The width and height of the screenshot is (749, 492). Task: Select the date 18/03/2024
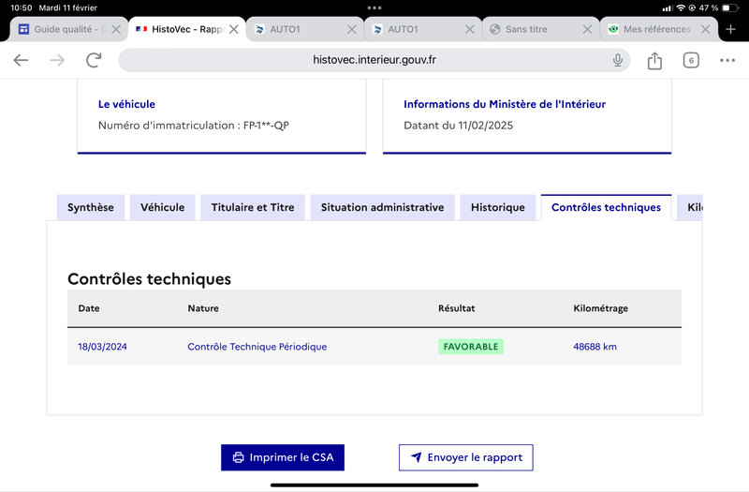[x=102, y=347]
